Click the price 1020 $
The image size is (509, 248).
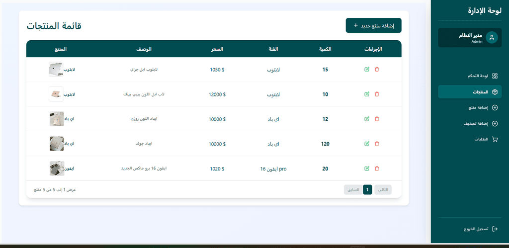[217, 168]
